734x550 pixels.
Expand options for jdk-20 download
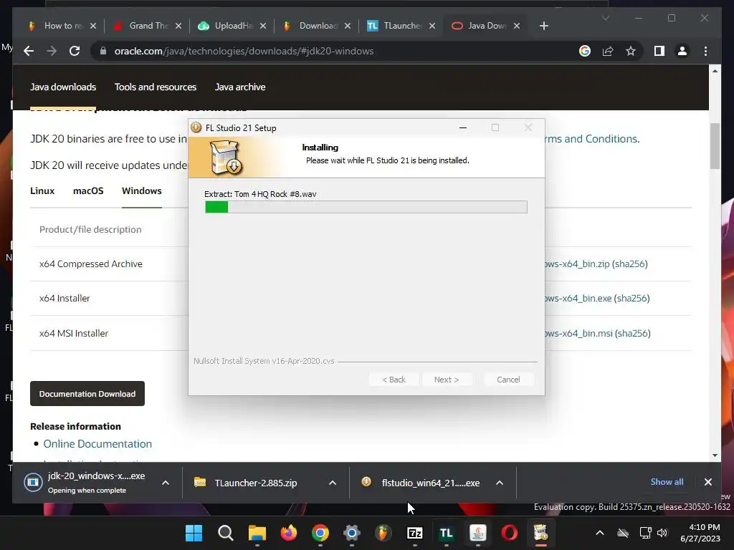[166, 483]
